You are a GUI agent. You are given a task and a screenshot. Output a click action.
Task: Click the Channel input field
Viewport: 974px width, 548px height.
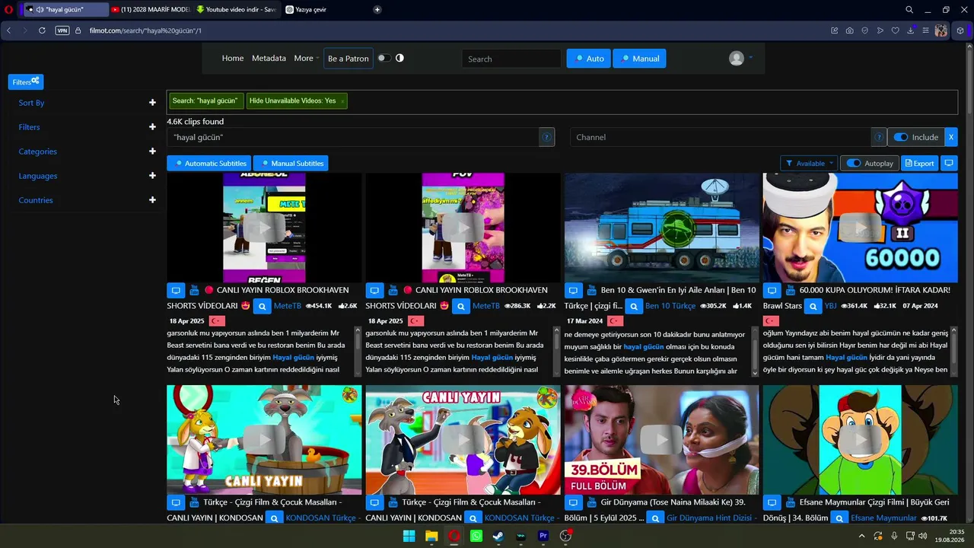(720, 137)
